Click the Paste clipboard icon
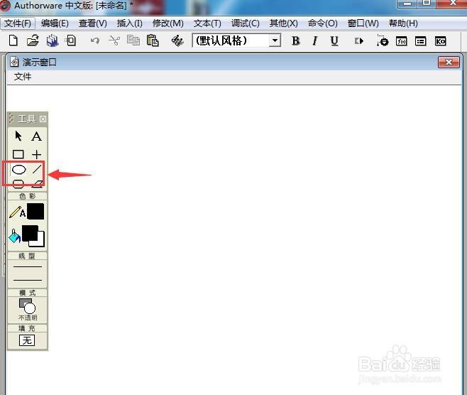This screenshot has width=467, height=395. (153, 40)
